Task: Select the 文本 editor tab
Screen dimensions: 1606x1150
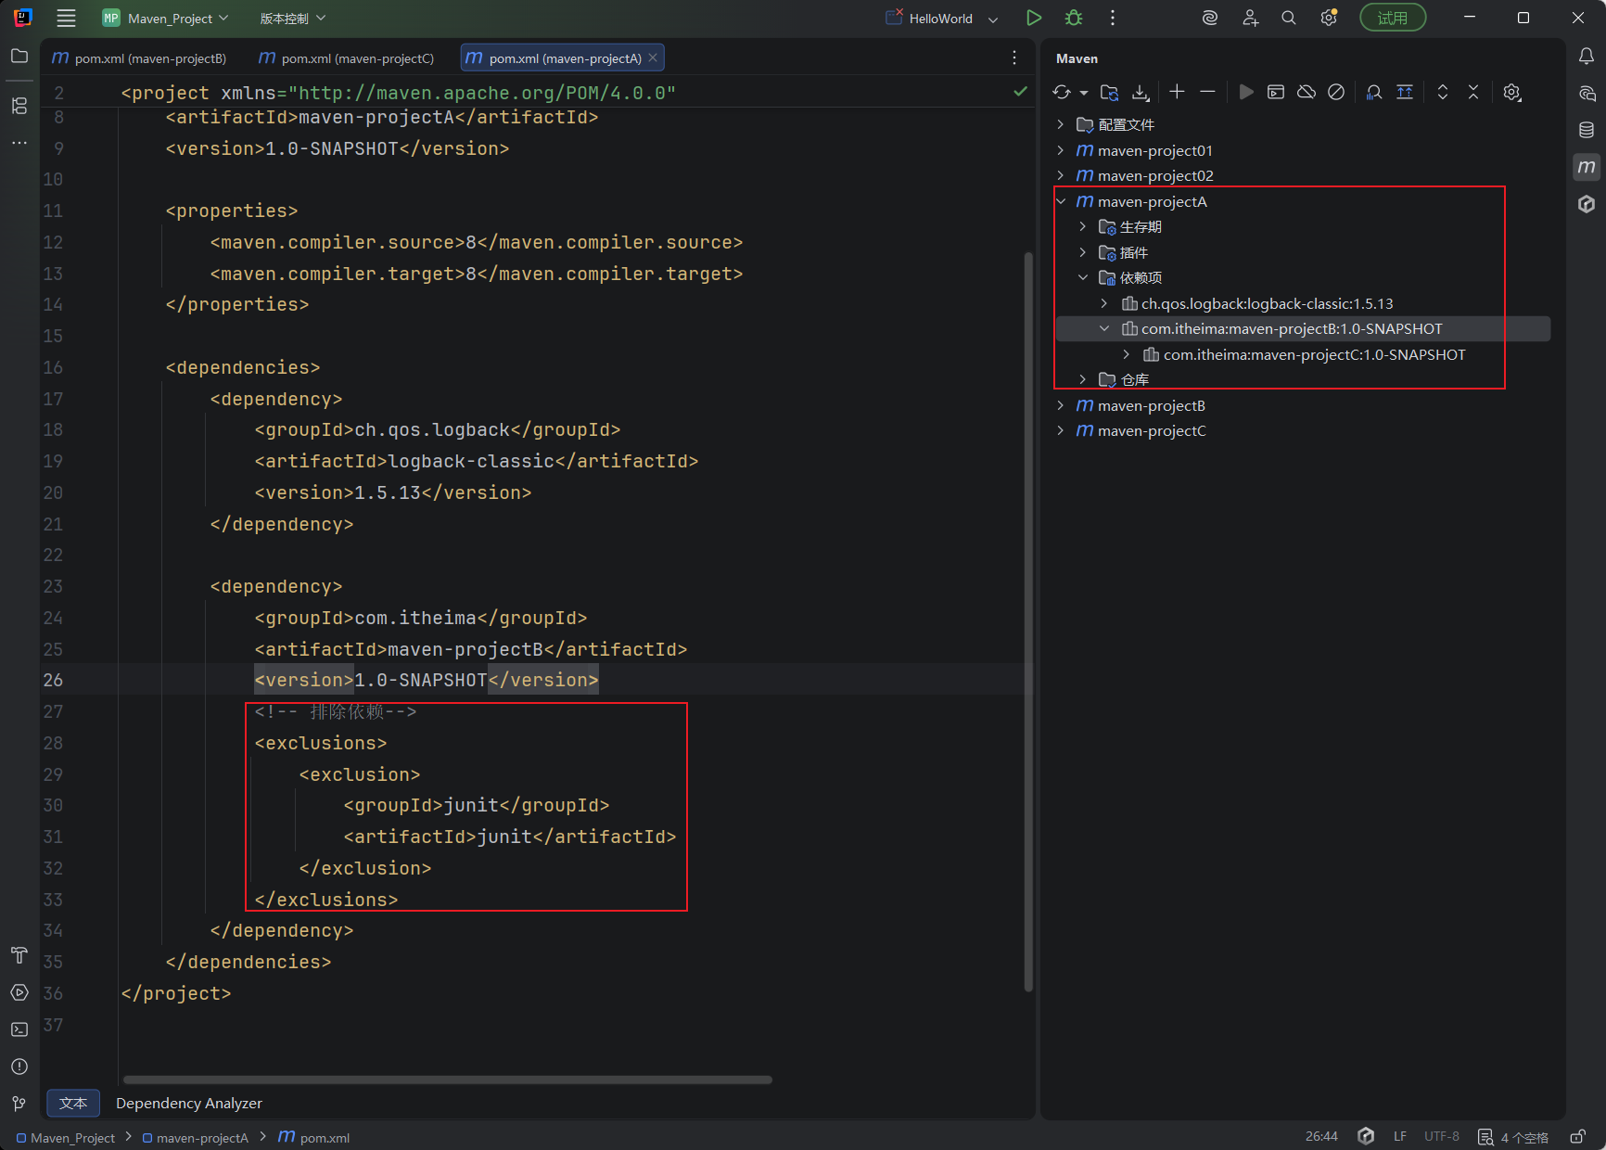Action: click(x=73, y=1103)
